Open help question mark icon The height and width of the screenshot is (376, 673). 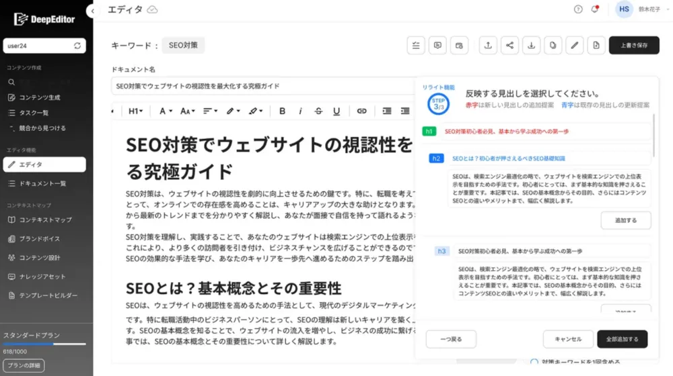coord(578,9)
